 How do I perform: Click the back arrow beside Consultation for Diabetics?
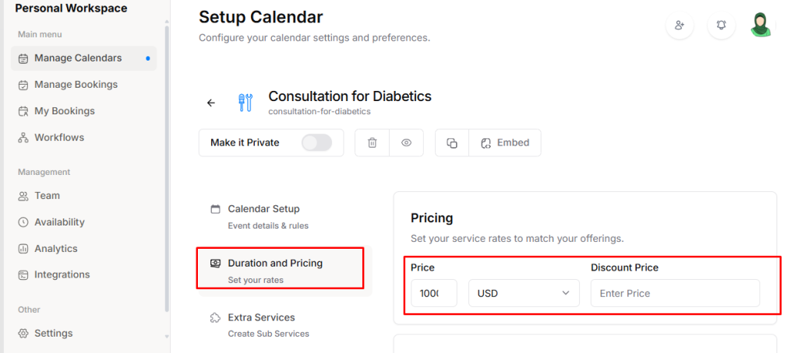coord(211,103)
